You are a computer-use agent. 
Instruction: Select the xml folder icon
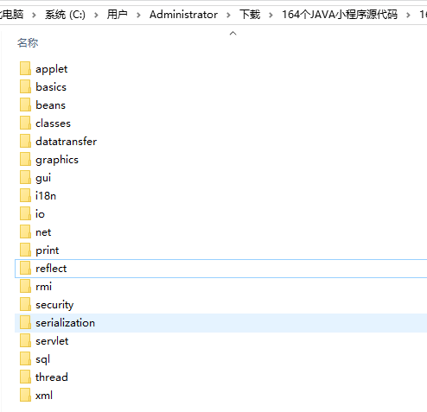tap(25, 396)
